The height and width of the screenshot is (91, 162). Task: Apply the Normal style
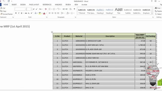coord(82,11)
